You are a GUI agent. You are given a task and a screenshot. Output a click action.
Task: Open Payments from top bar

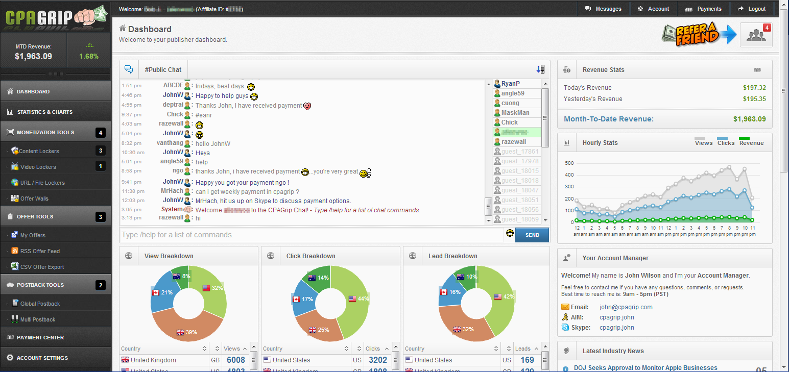click(x=703, y=9)
